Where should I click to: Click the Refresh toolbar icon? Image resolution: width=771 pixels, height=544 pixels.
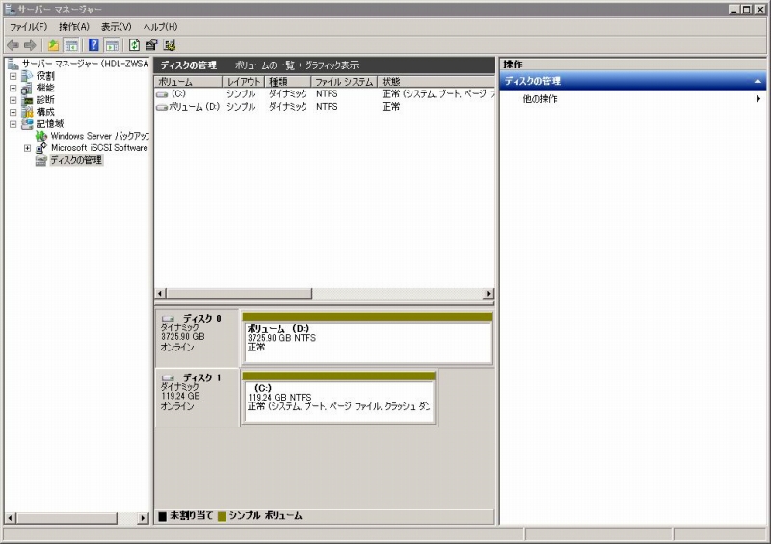134,45
